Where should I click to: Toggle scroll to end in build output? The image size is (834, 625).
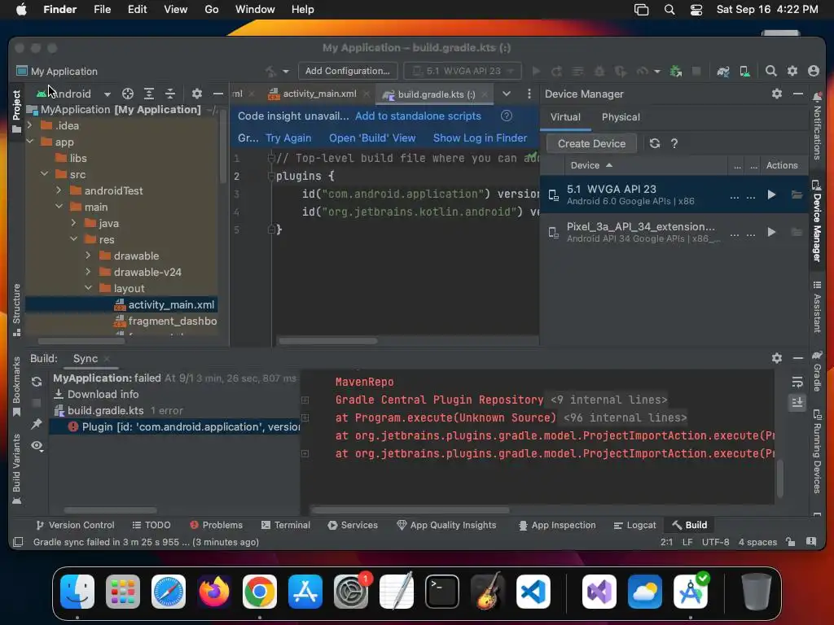pos(797,402)
